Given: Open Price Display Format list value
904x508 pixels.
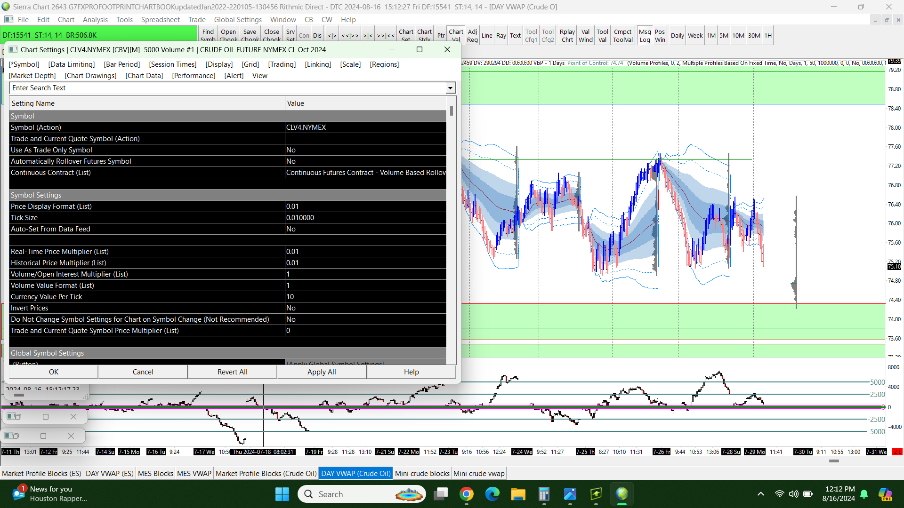Looking at the screenshot, I should tap(365, 206).
